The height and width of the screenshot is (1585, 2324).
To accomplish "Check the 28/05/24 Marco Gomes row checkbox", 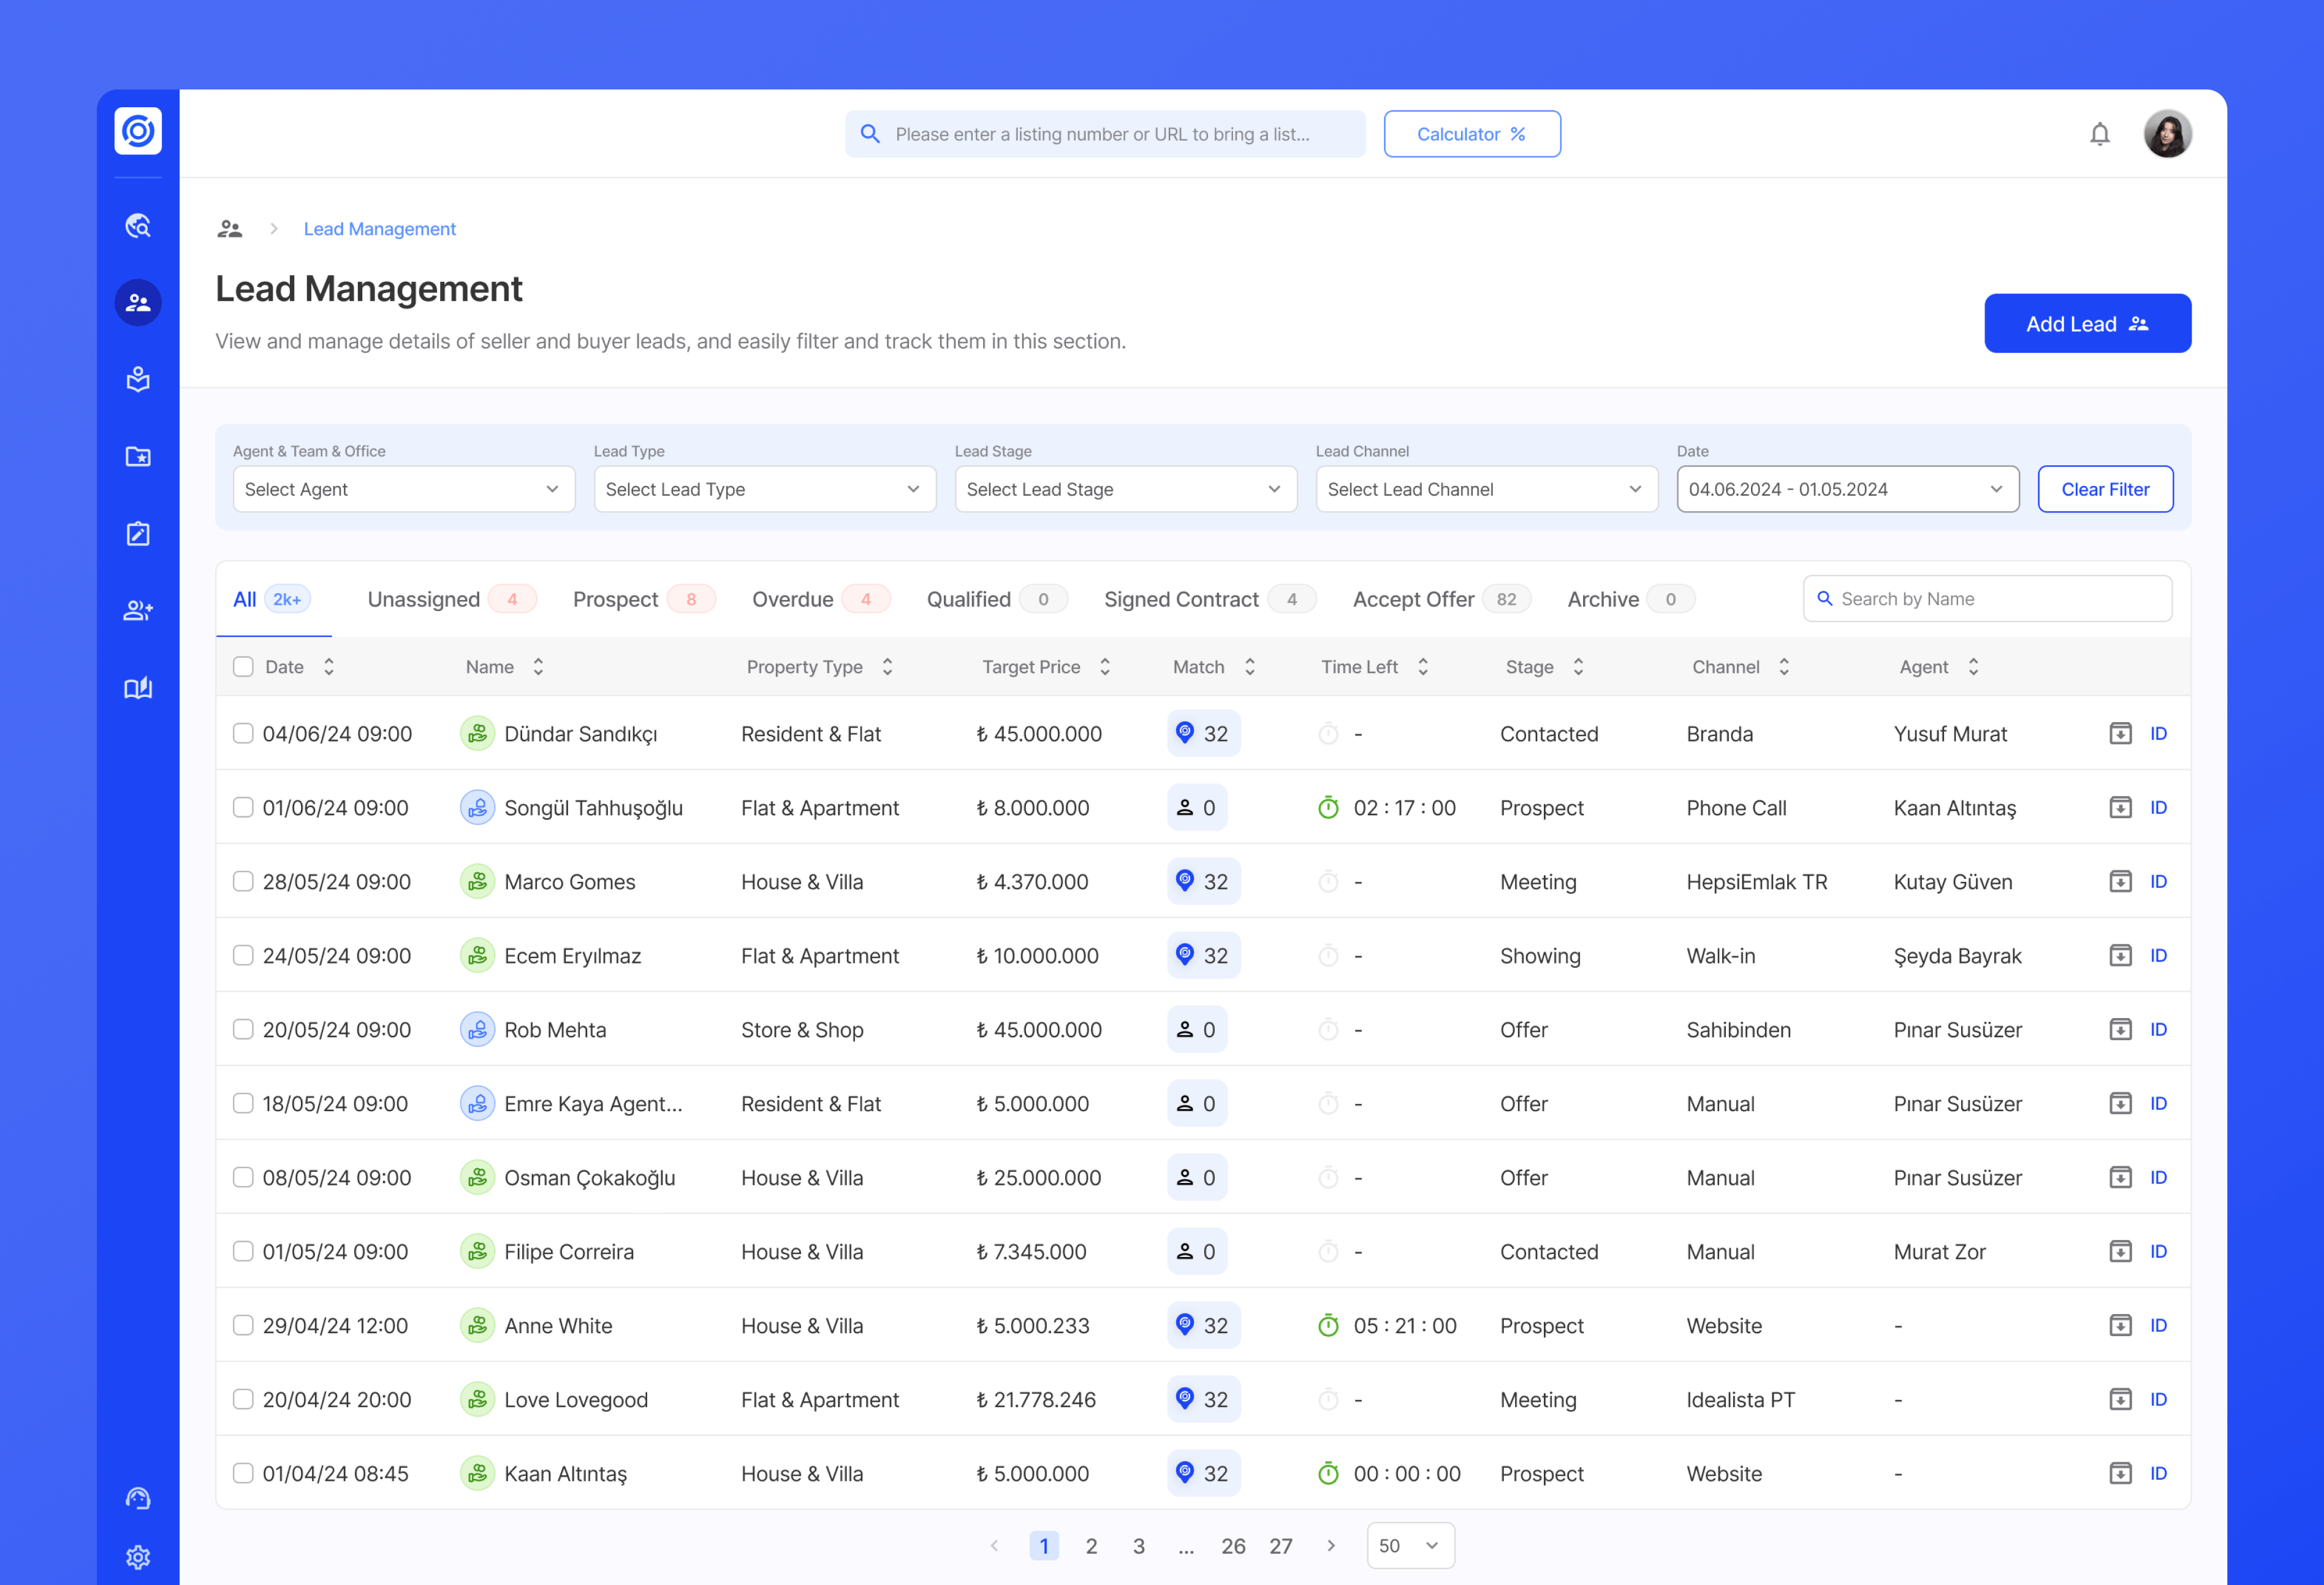I will click(x=243, y=881).
